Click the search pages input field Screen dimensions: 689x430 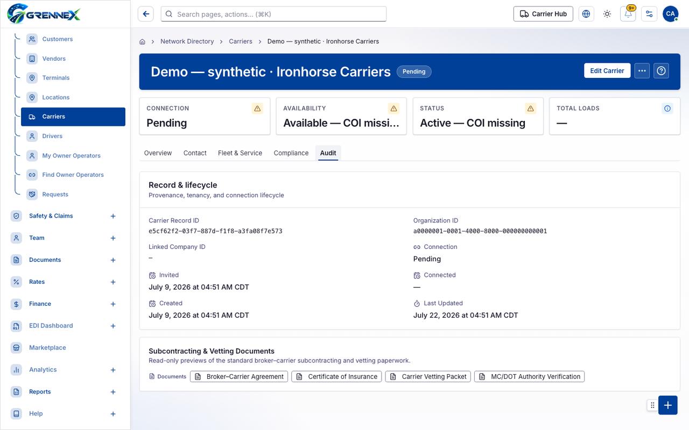(273, 14)
